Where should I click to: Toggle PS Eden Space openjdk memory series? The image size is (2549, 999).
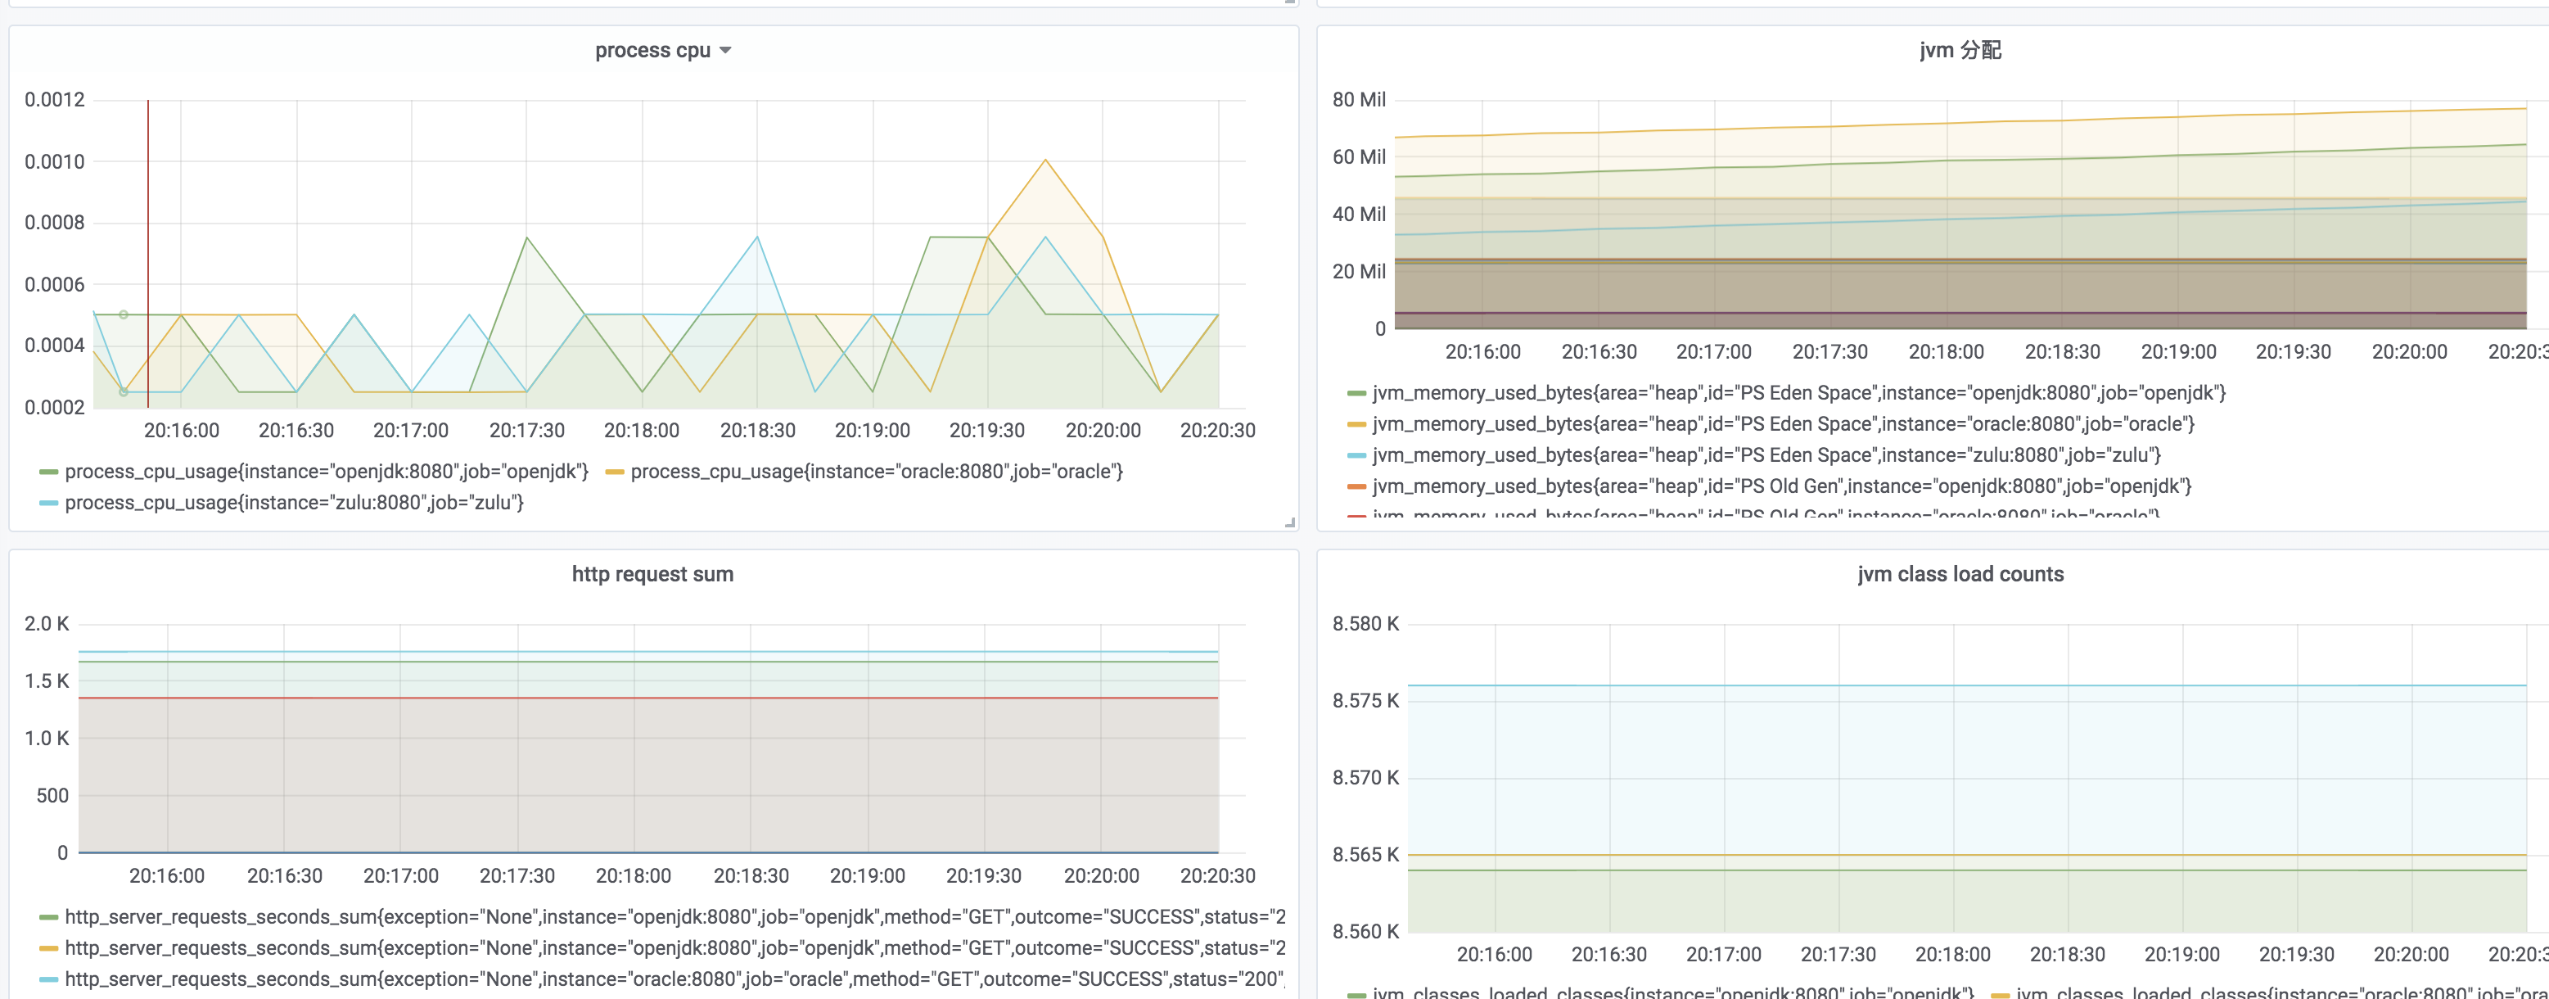click(1799, 393)
